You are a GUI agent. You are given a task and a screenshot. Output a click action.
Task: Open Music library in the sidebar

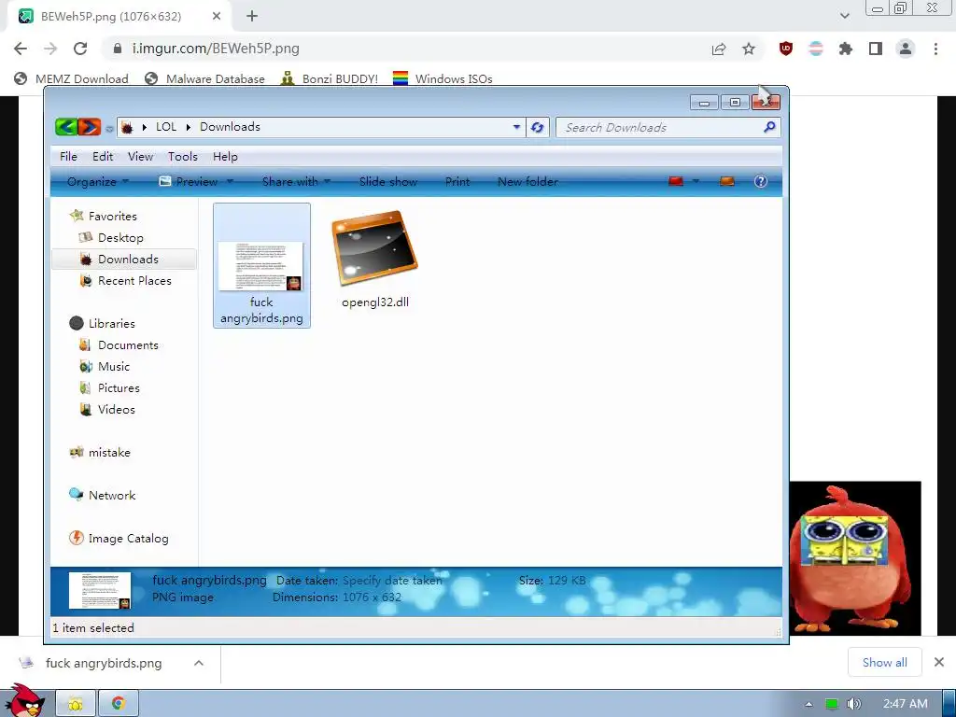click(113, 366)
